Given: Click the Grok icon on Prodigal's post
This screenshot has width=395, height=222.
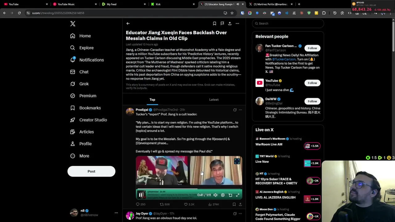Looking at the screenshot, I should coord(235,110).
